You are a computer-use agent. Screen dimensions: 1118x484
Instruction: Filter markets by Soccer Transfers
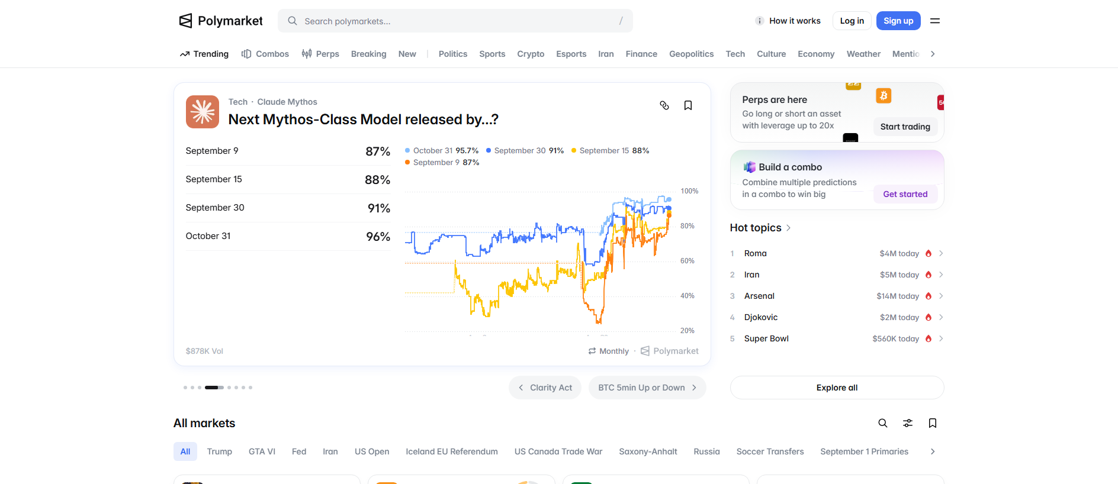pos(770,451)
